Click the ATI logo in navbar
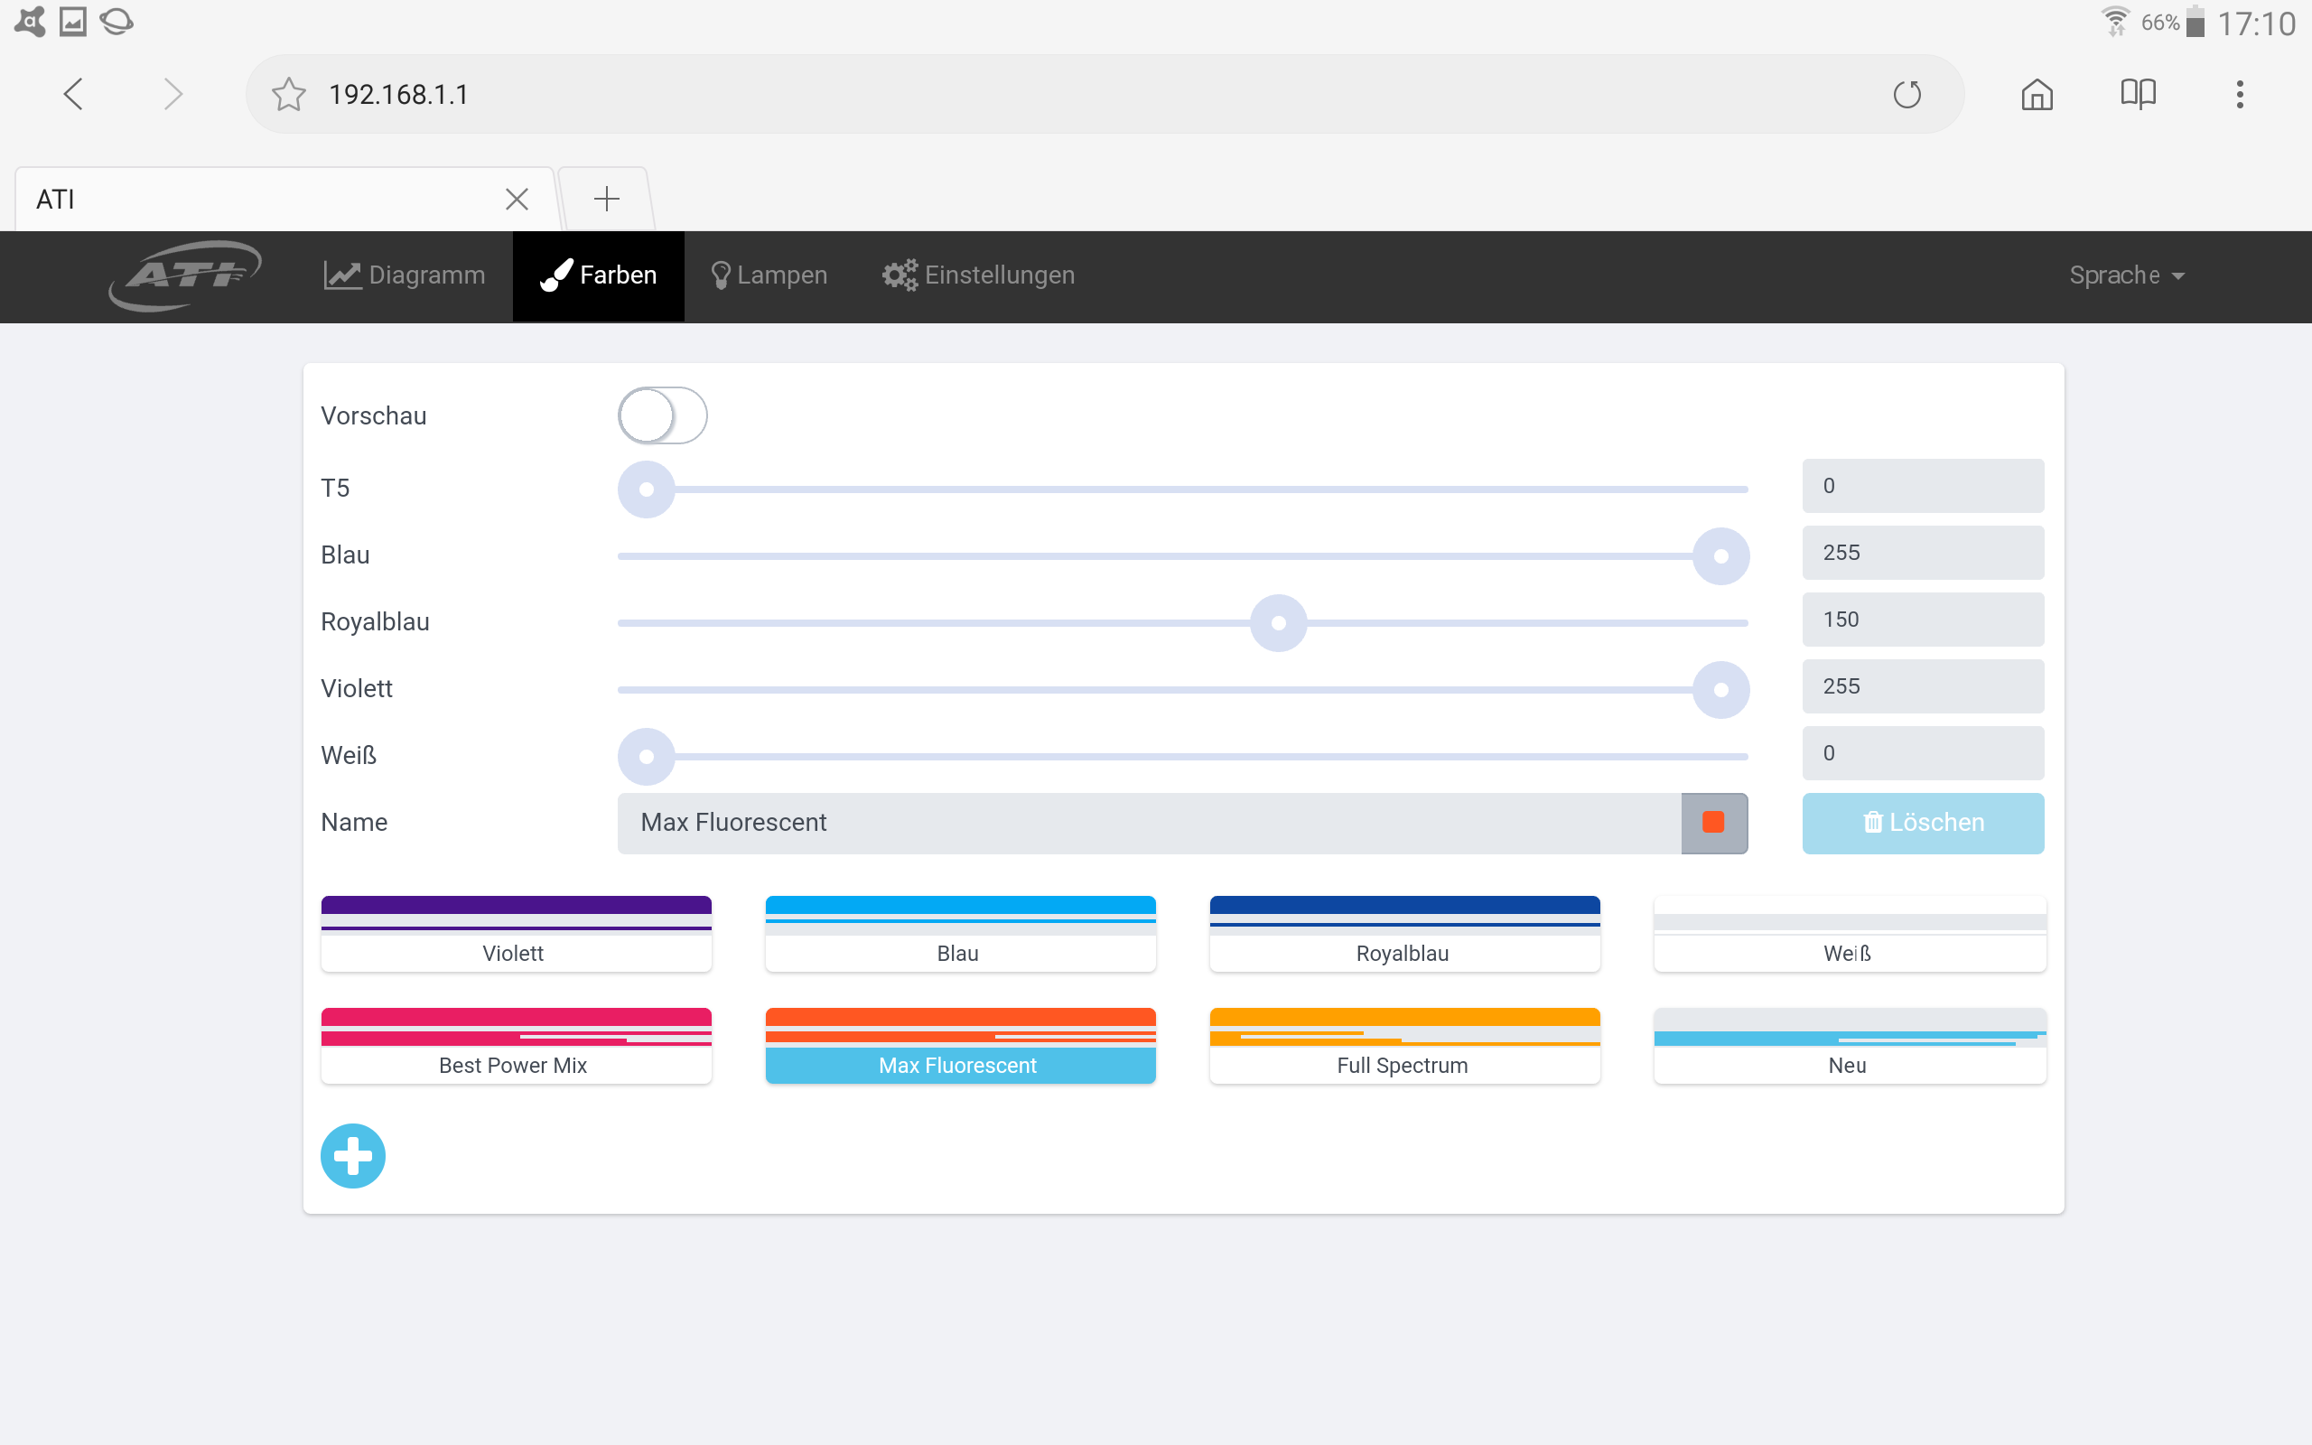2312x1445 pixels. pos(184,275)
